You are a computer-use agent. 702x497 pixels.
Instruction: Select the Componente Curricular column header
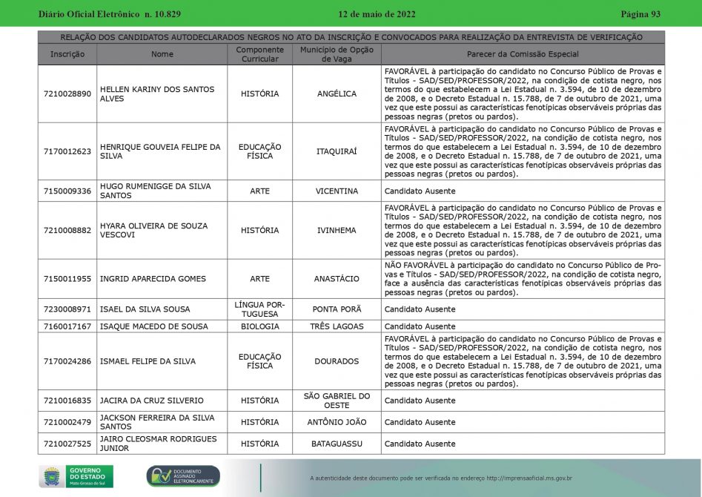tap(259, 54)
